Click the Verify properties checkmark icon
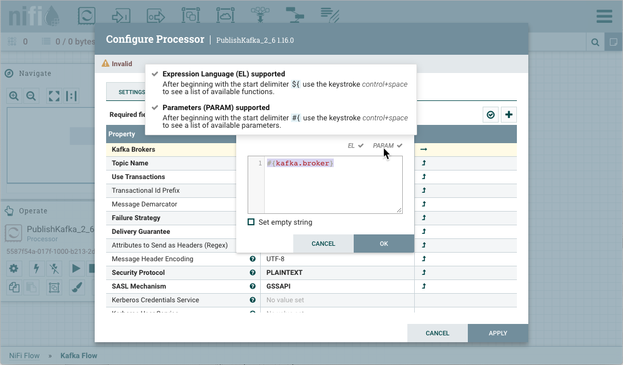Screen dimensions: 623x365 click(x=490, y=115)
